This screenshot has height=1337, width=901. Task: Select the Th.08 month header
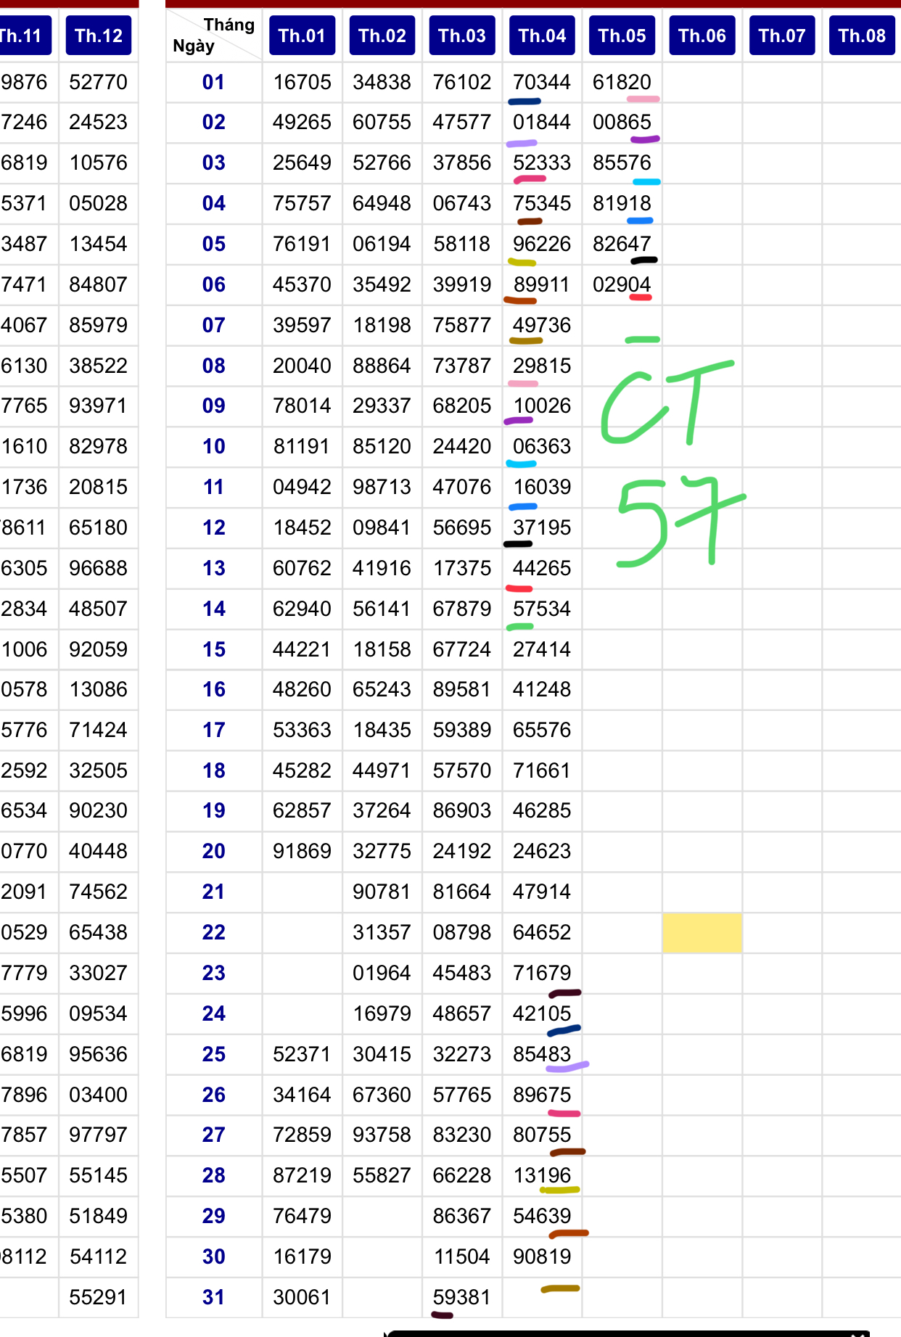(861, 36)
